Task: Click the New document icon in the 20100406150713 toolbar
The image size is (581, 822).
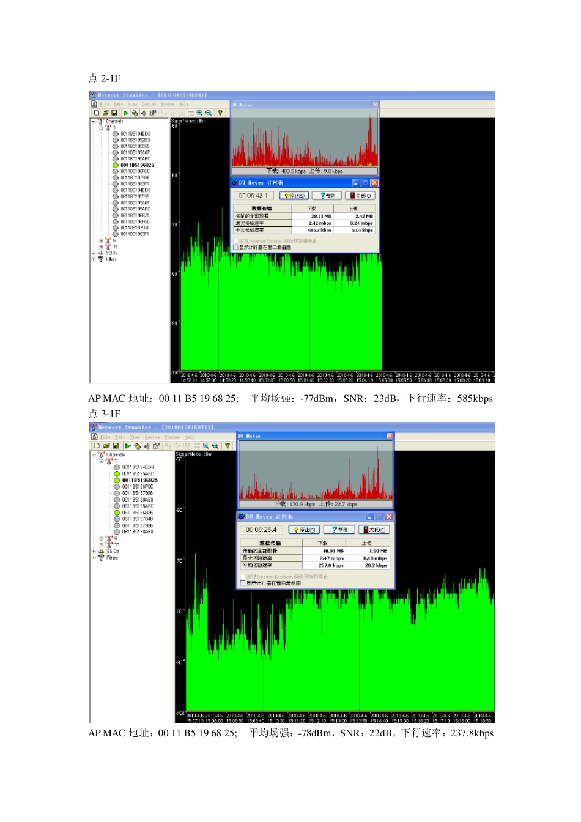Action: 97,446
